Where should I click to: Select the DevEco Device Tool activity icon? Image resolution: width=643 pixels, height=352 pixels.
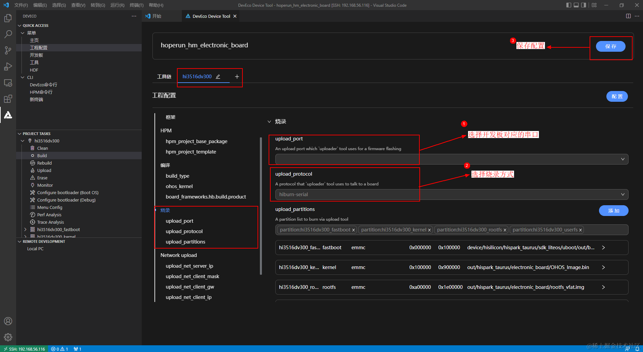[8, 115]
